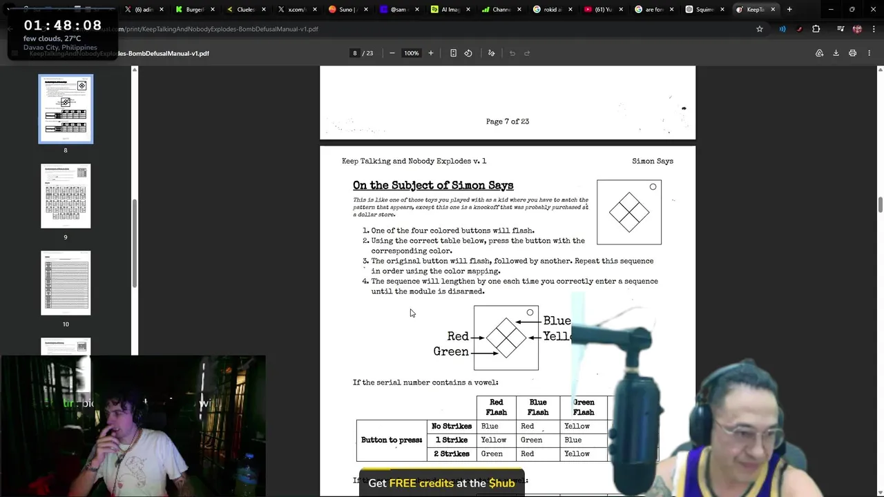Print the PDF document
Screen dimensions: 884x497
coord(852,53)
